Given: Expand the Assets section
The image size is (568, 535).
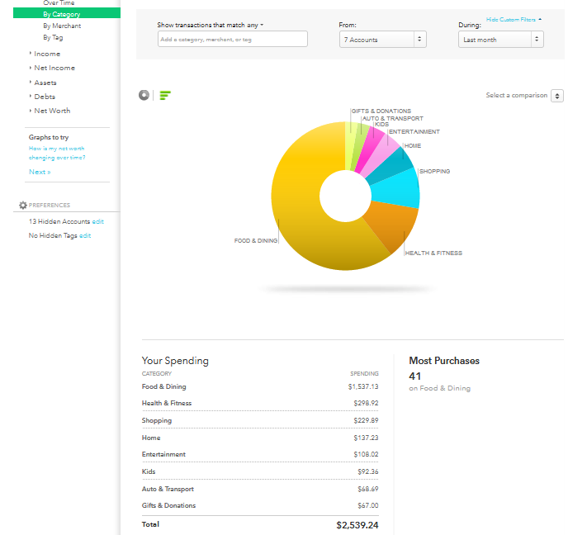Looking at the screenshot, I should [45, 83].
